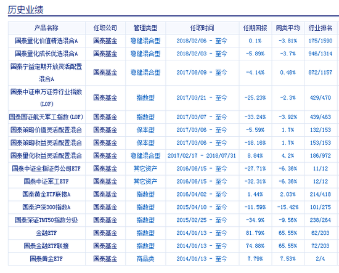Screen dimensions: 339x273
Task: Click peer average -15.42% cell
Action: 288,207
